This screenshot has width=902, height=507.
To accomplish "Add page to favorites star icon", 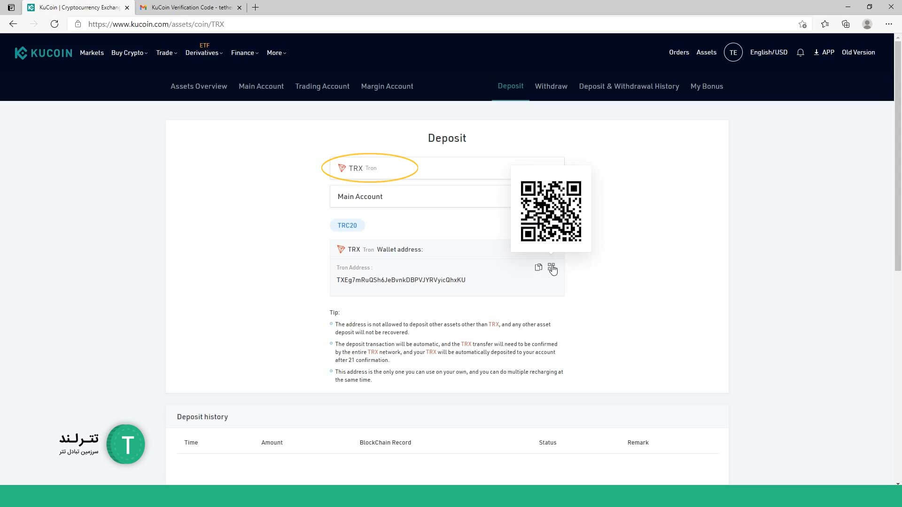I will pos(802,24).
